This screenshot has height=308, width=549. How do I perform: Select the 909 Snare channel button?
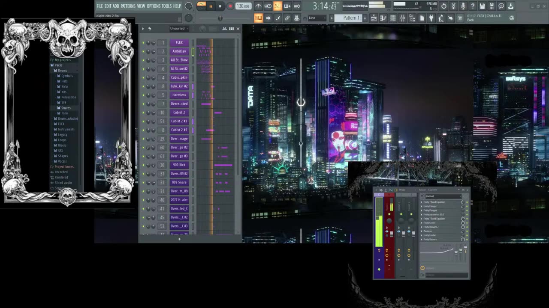(x=179, y=182)
